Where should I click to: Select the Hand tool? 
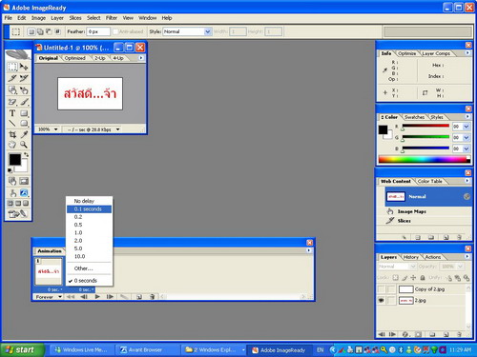(x=12, y=145)
